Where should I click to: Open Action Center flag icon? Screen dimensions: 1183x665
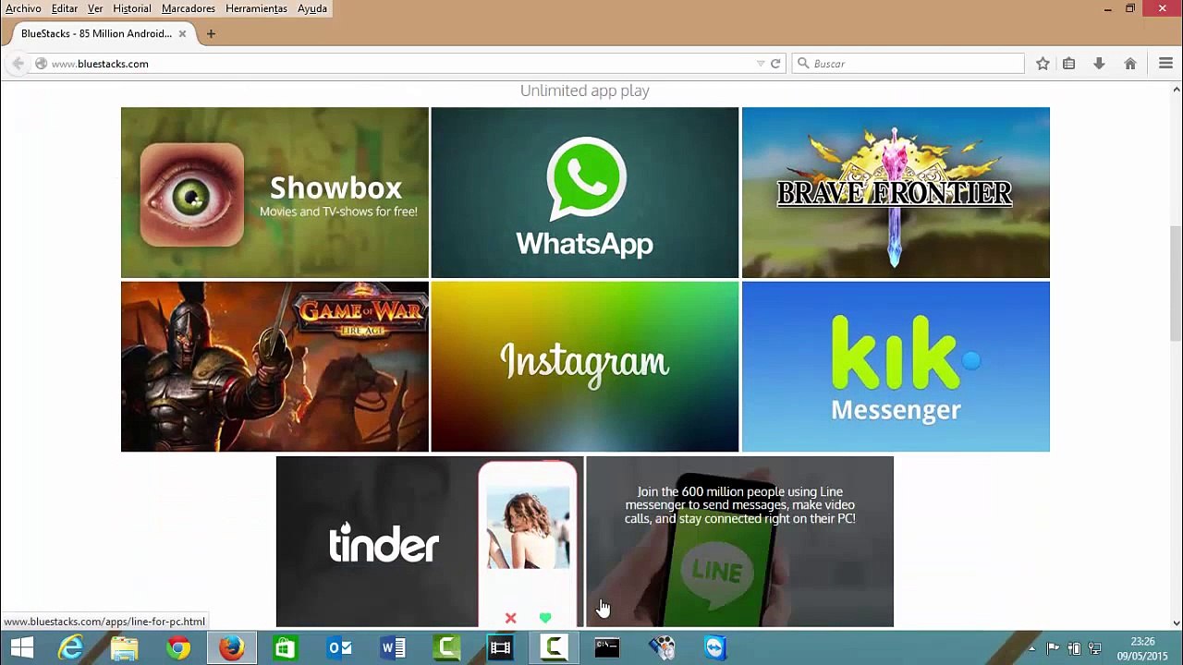1053,648
